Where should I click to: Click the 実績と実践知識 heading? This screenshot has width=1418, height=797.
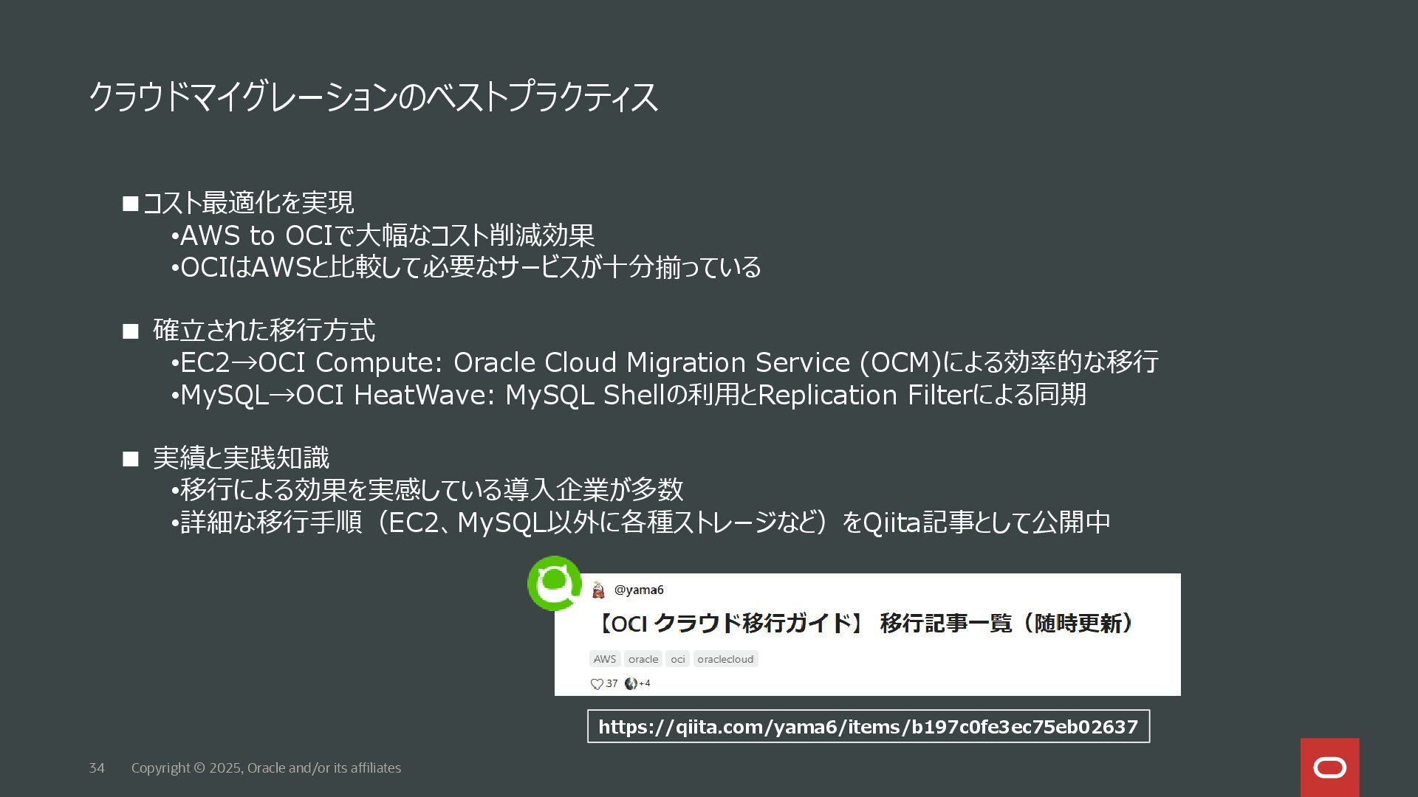pyautogui.click(x=241, y=458)
